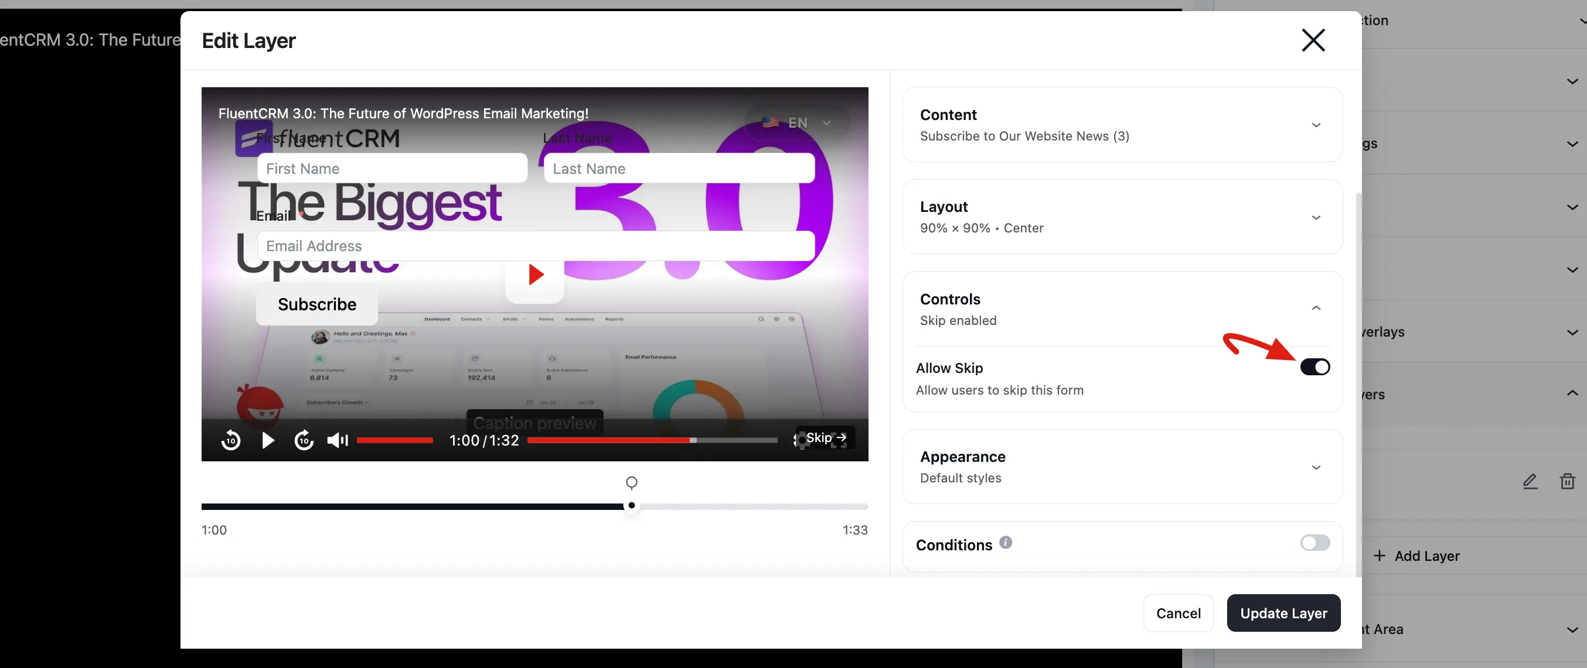
Task: Click the Caption preview box
Action: (x=534, y=423)
